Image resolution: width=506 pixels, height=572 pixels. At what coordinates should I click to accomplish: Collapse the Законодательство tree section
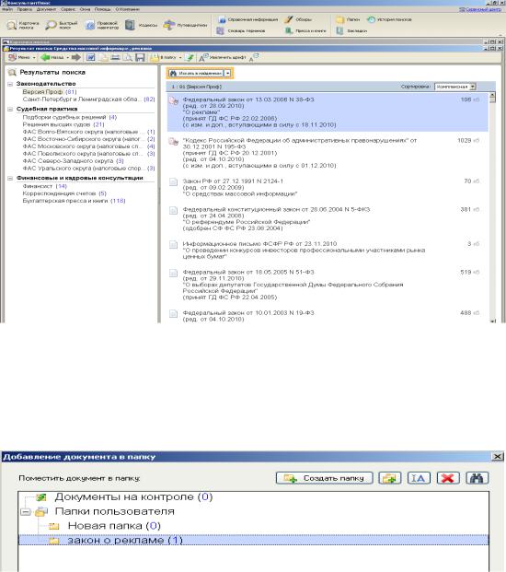pyautogui.click(x=10, y=84)
